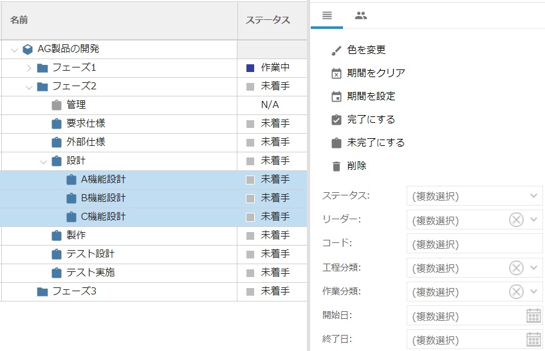Click the paintbrush icon for 色を変更
The height and width of the screenshot is (351, 545).
(336, 50)
